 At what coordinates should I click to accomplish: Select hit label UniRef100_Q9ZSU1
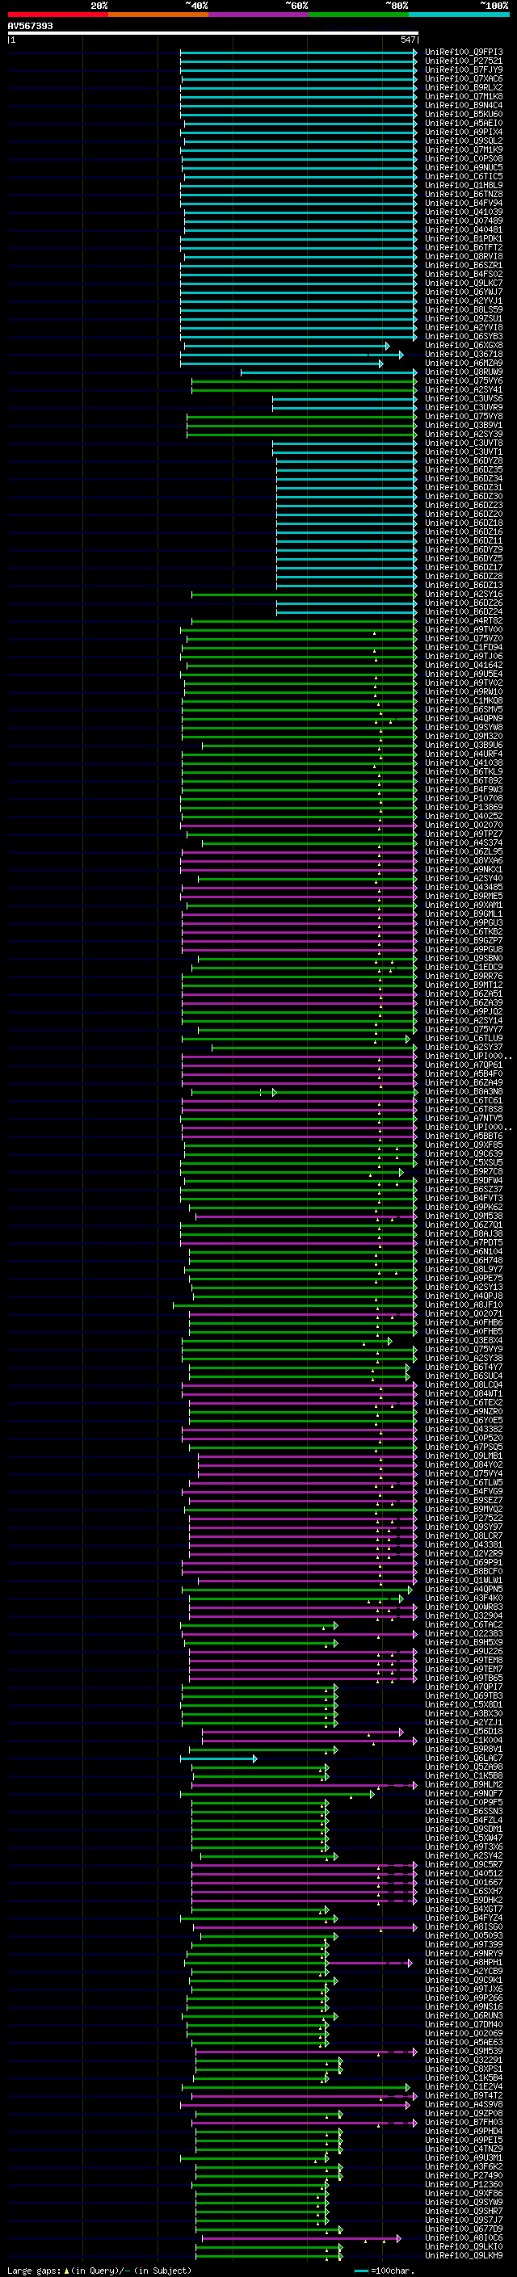(464, 319)
